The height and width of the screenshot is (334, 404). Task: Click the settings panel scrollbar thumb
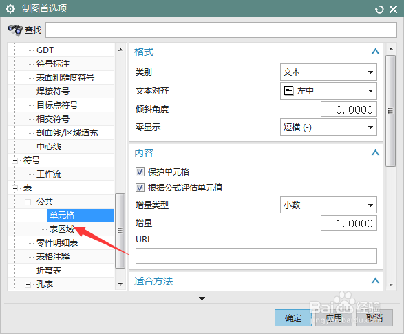(x=391, y=111)
